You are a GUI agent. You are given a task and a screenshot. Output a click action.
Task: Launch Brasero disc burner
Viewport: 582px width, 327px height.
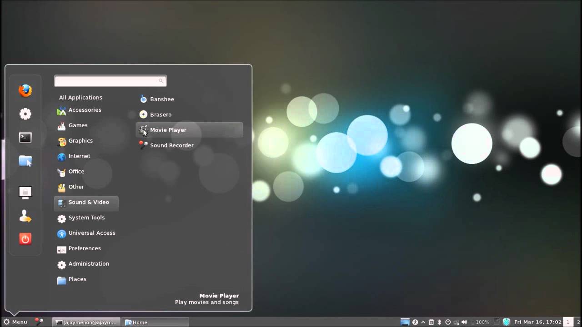tap(156, 114)
